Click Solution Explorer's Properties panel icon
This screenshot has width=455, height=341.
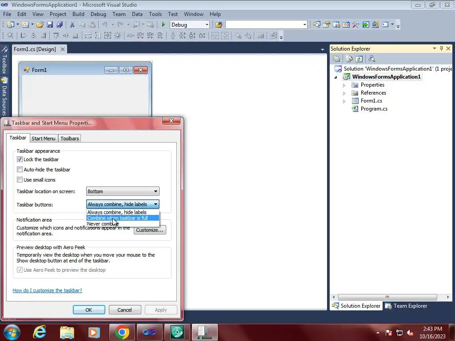point(336,59)
